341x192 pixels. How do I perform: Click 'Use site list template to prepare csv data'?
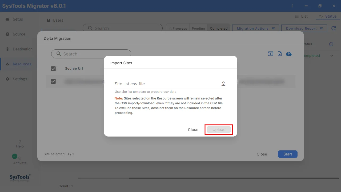(x=145, y=92)
